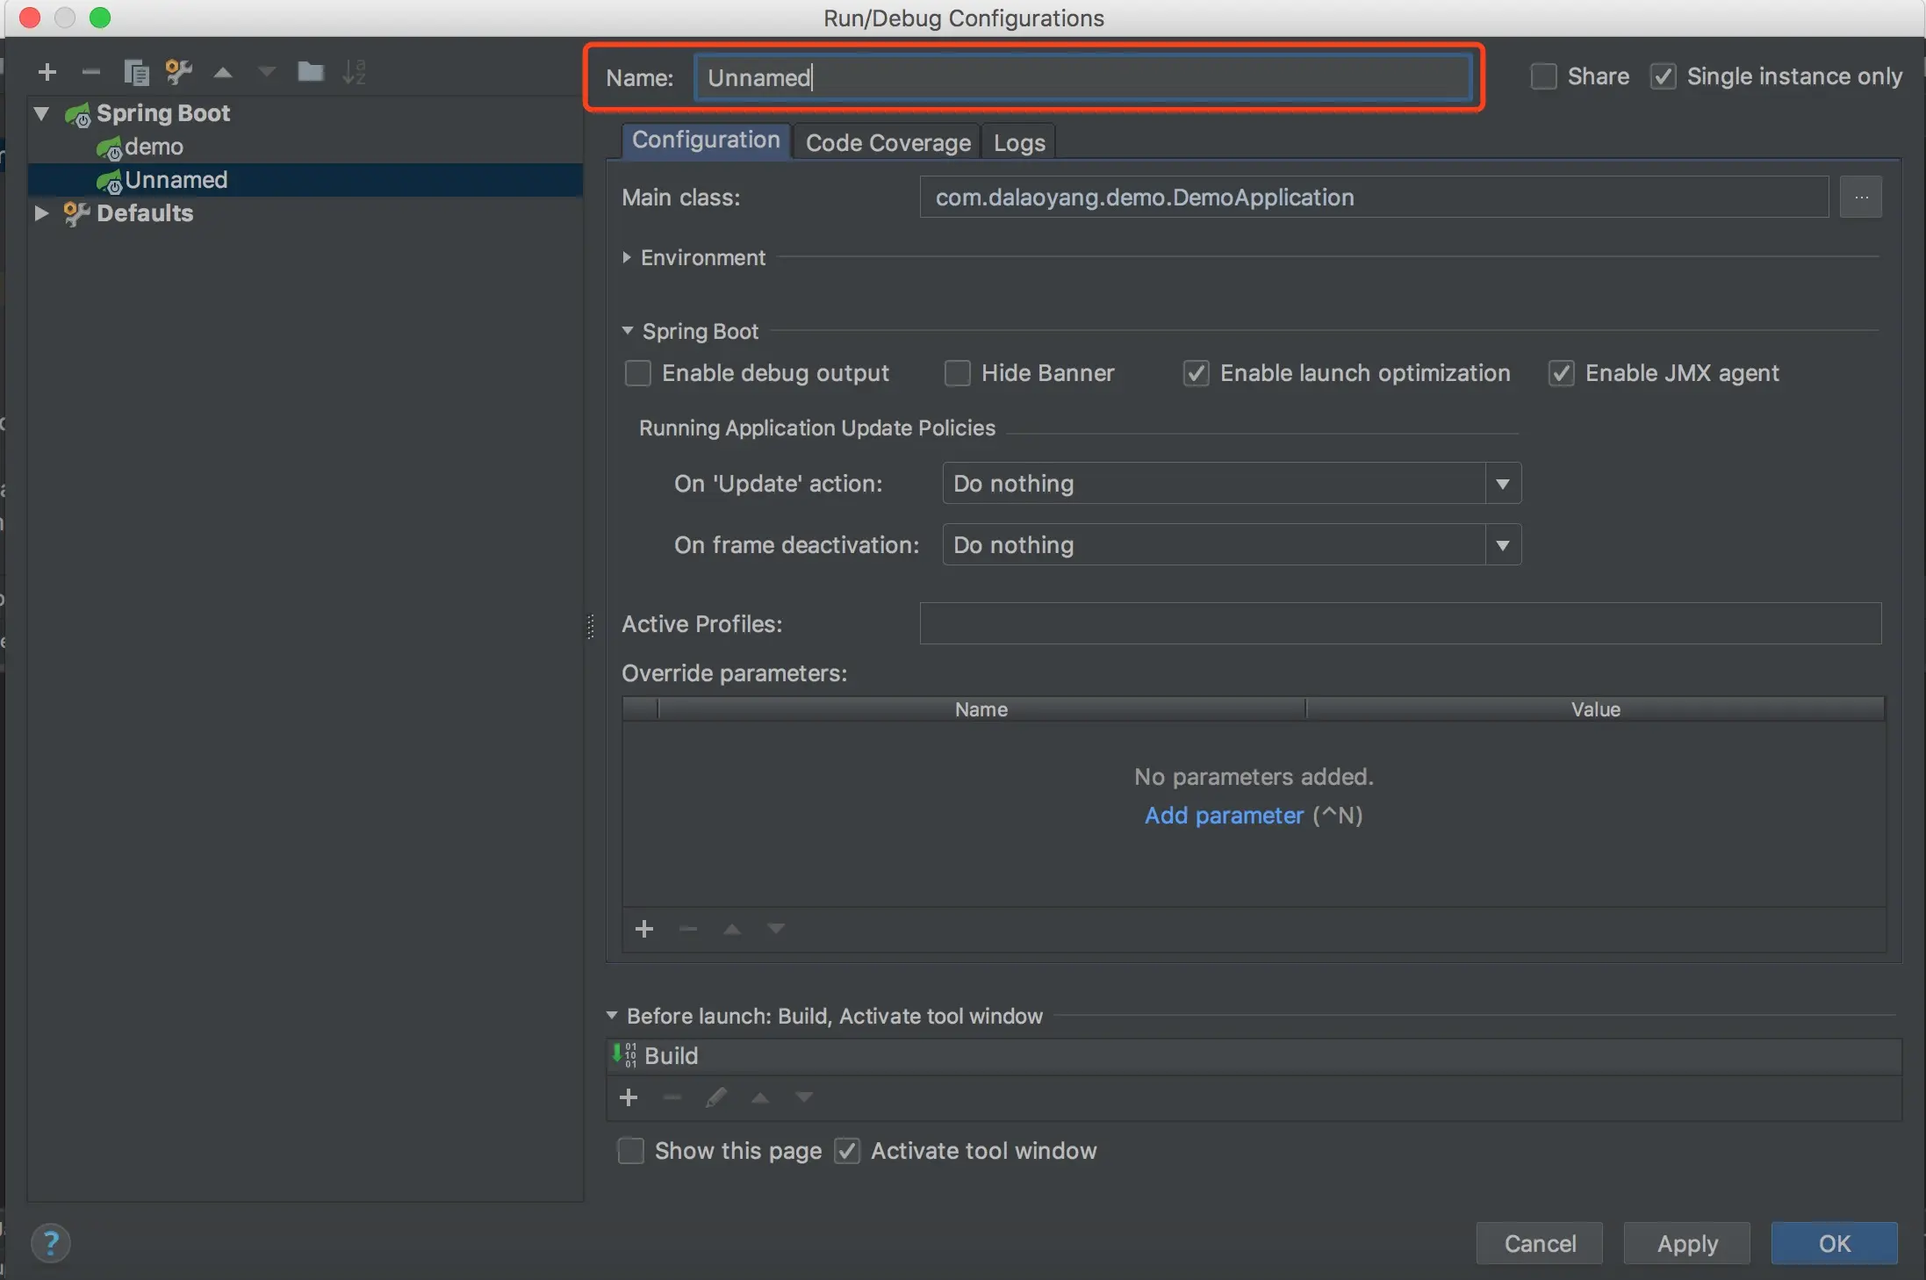Toggle Enable debug output checkbox
The image size is (1926, 1280).
coord(638,373)
